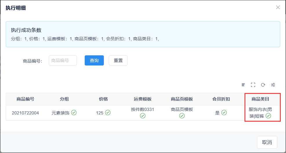Click the 重置 button
Viewport: 286px width, 153px height.
(x=118, y=61)
